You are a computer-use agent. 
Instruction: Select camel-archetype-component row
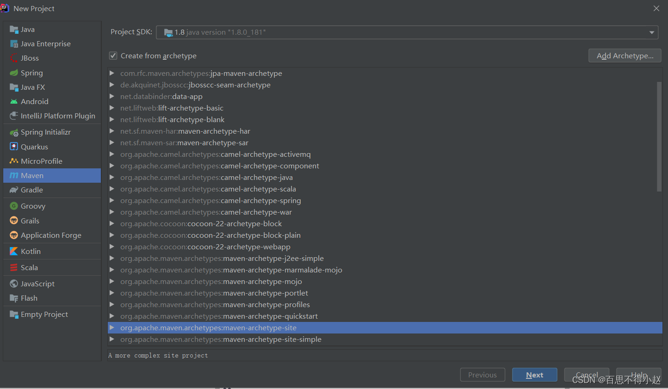tap(385, 166)
